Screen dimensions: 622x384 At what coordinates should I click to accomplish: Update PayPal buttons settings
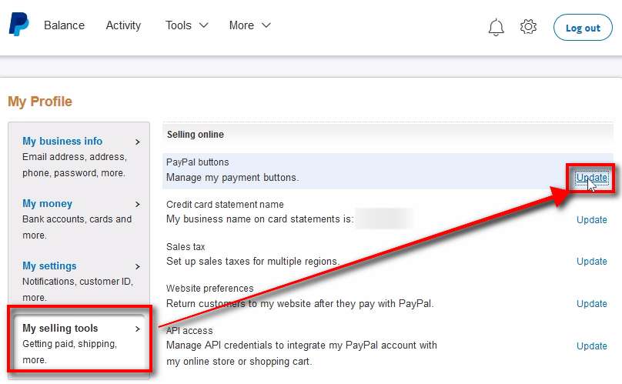tap(591, 178)
